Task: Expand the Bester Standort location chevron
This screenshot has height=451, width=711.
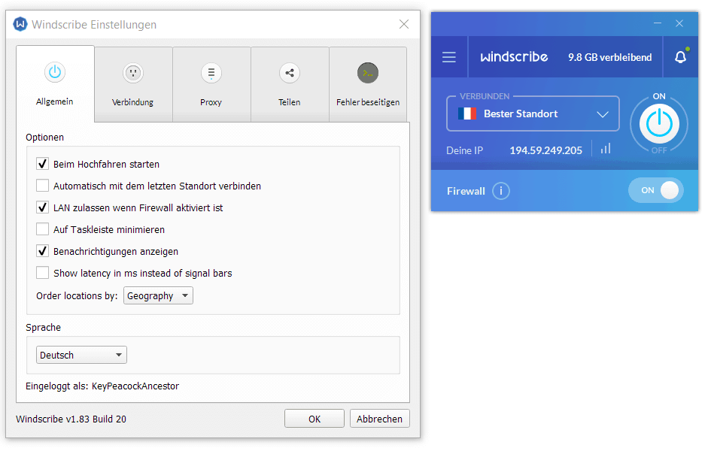Action: click(x=602, y=114)
